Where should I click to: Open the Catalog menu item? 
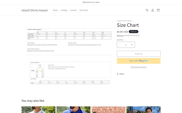click(x=64, y=10)
